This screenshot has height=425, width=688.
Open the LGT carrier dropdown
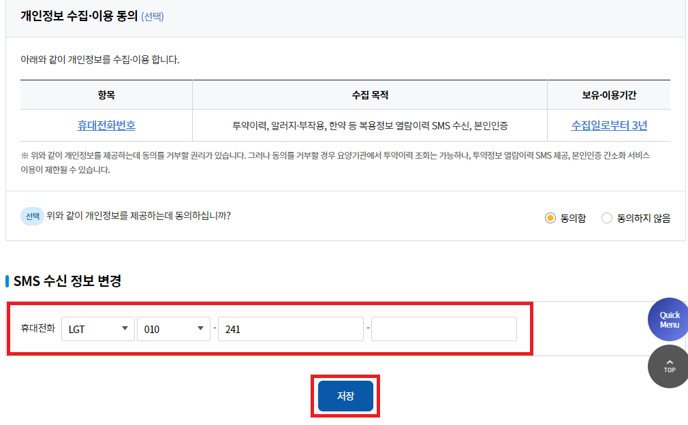pos(97,328)
